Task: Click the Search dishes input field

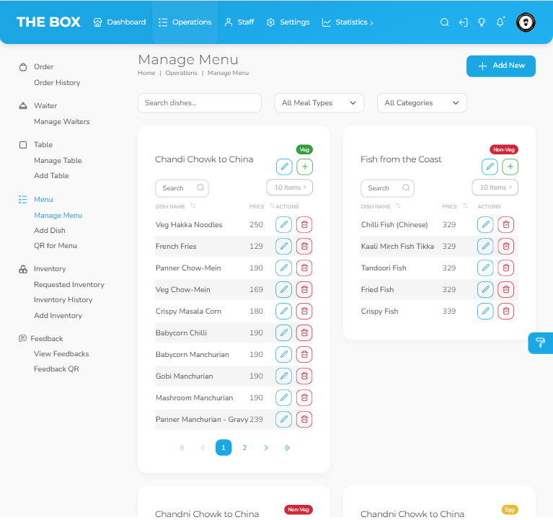Action: coord(199,103)
